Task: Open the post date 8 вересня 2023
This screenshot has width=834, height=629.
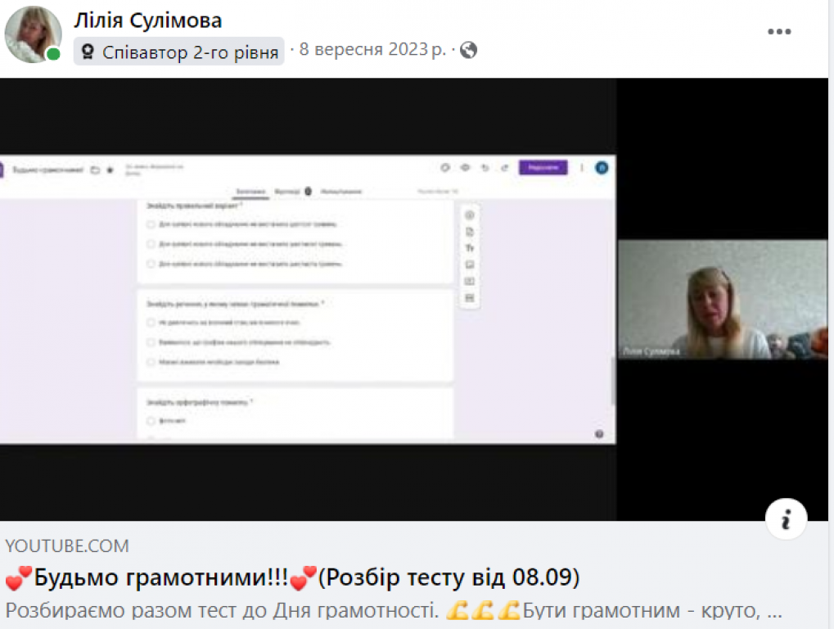Action: [x=372, y=49]
